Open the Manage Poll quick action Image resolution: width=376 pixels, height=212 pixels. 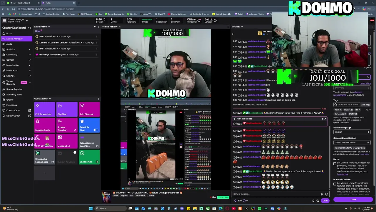point(67,141)
